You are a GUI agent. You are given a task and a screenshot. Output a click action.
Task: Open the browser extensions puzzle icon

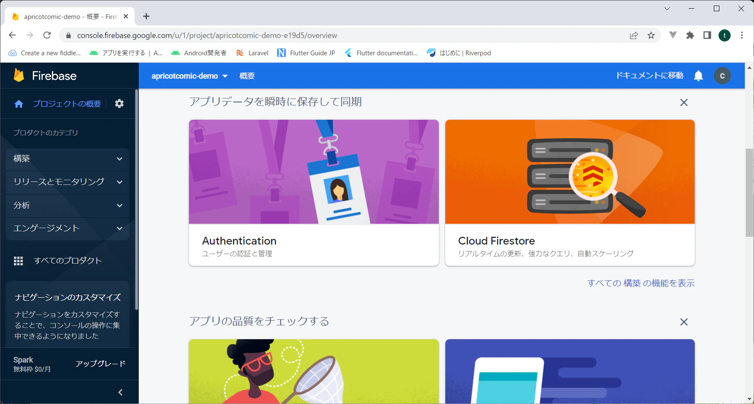click(x=690, y=35)
